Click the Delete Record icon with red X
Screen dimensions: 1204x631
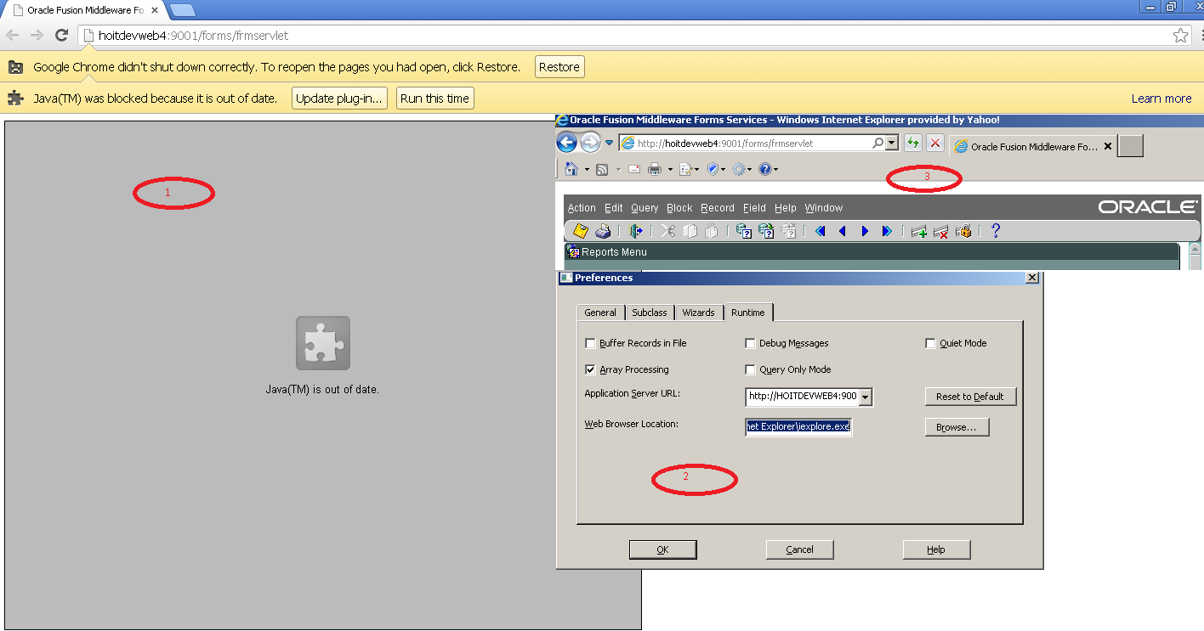(941, 231)
